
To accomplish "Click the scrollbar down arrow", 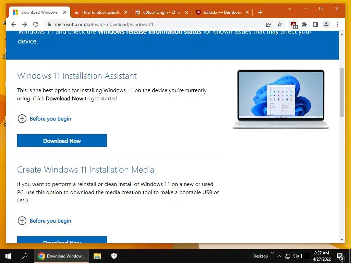I will (342, 240).
